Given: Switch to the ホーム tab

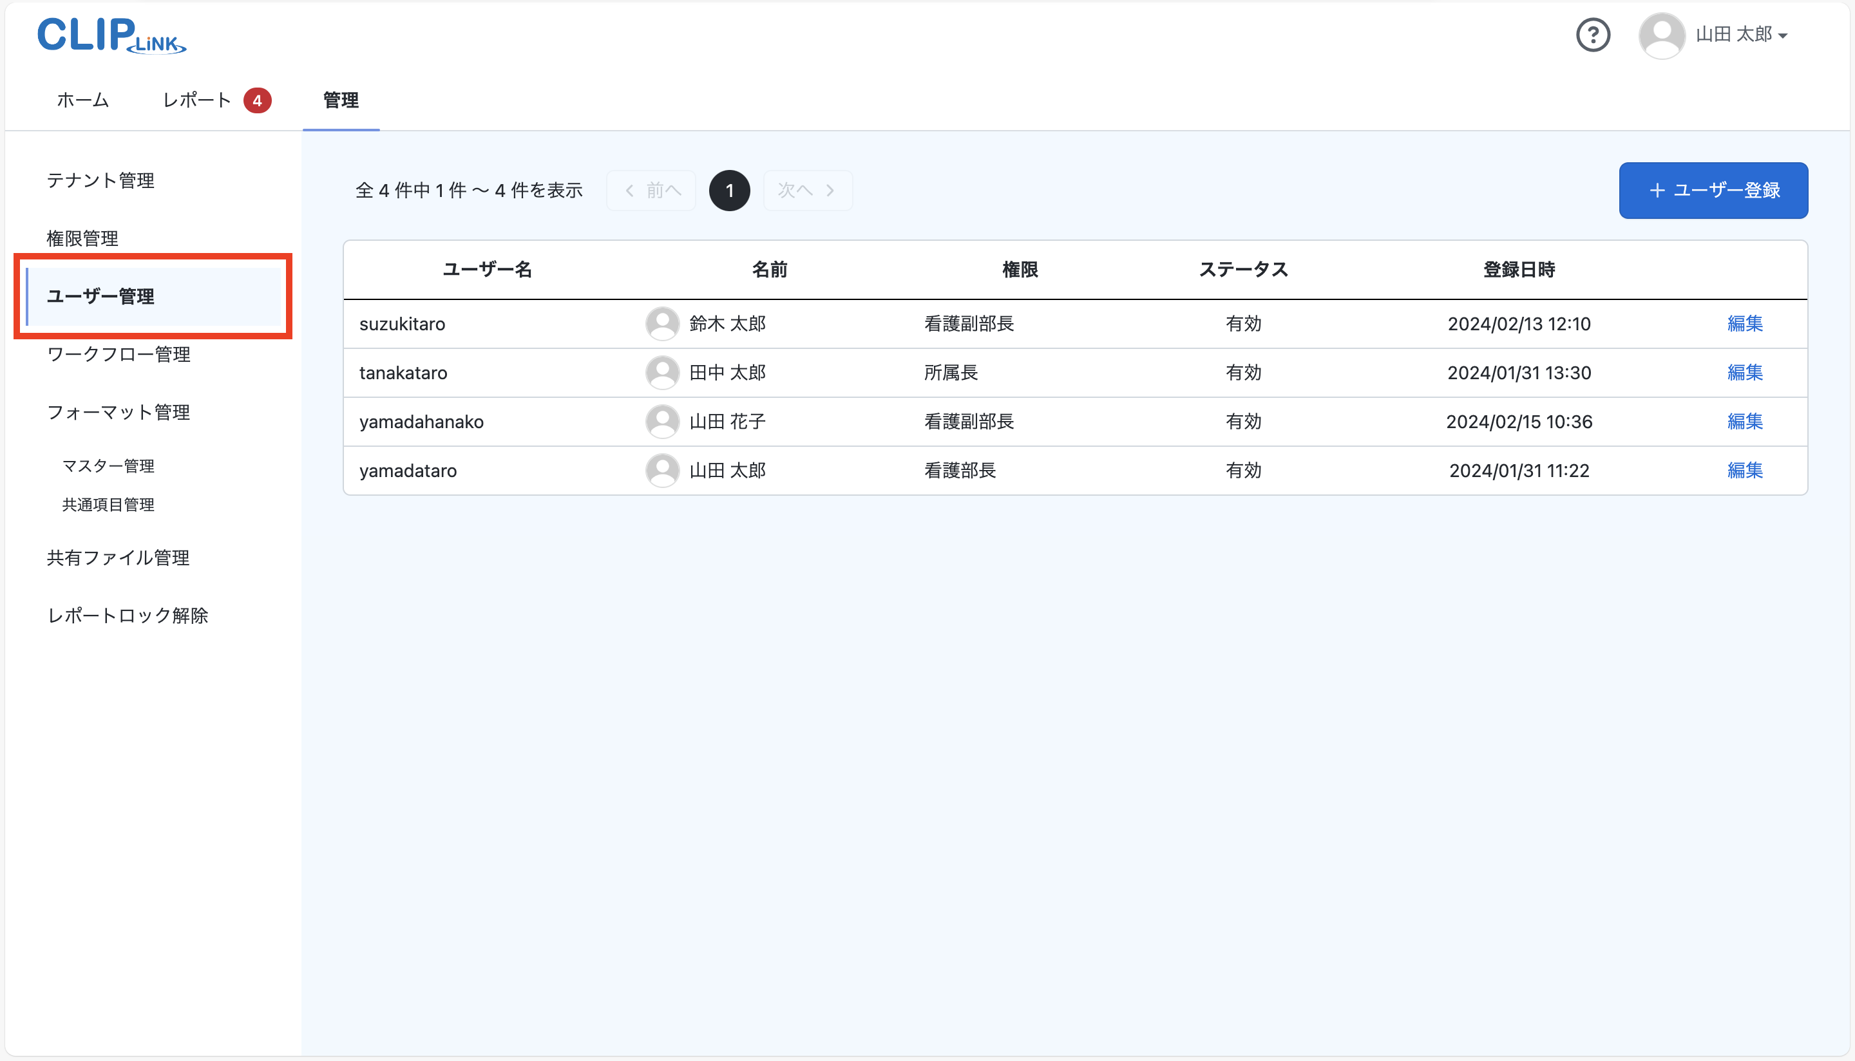Looking at the screenshot, I should pyautogui.click(x=82, y=100).
